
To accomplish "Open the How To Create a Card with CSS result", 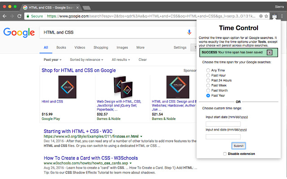I will [x=91, y=158].
